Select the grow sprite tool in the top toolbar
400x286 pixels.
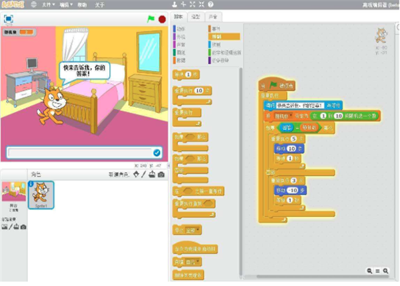click(x=193, y=5)
